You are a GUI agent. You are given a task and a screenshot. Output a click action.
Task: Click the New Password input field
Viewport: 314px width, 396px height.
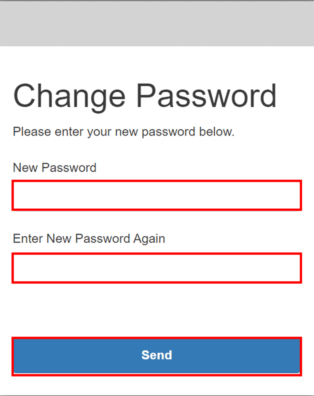(x=157, y=195)
